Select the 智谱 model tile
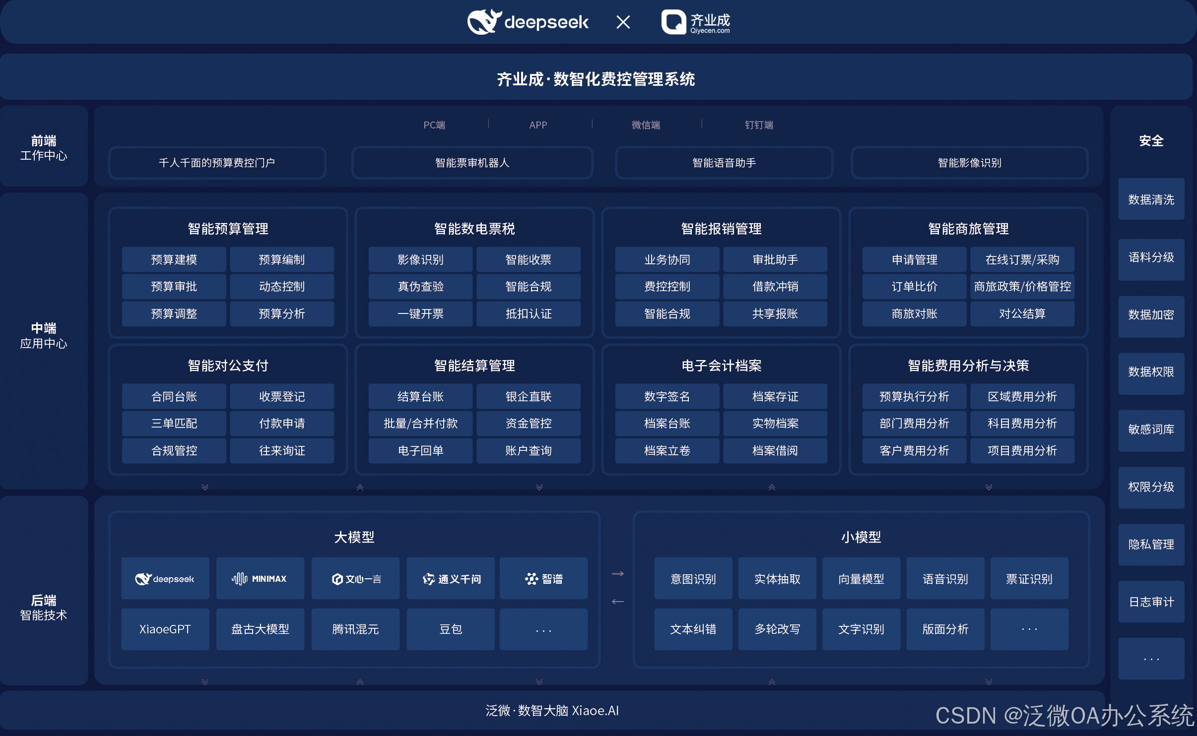Image resolution: width=1197 pixels, height=736 pixels. pos(543,578)
